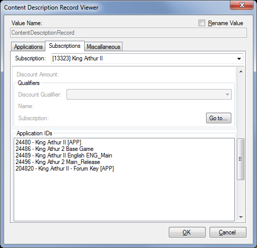Enable the Rename Value checkbox
Viewport: 257px width, 248px height.
click(x=202, y=23)
